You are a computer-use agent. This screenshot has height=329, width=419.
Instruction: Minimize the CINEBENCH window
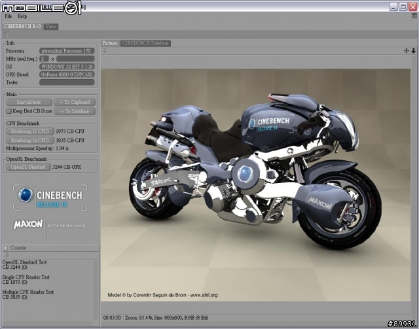(x=393, y=7)
